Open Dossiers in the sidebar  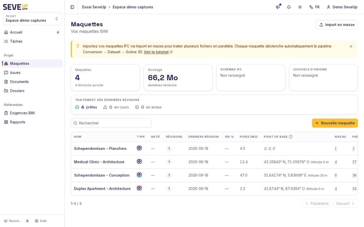(x=32, y=91)
